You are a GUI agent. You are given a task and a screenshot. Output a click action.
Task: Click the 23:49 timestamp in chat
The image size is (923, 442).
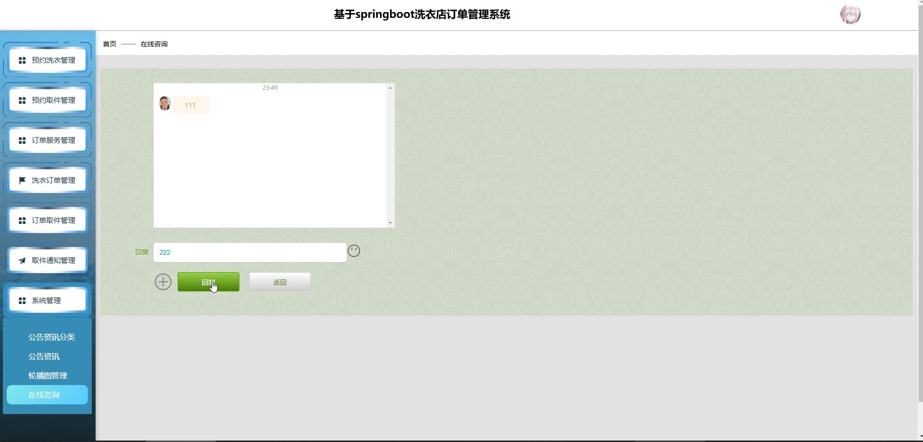click(270, 88)
